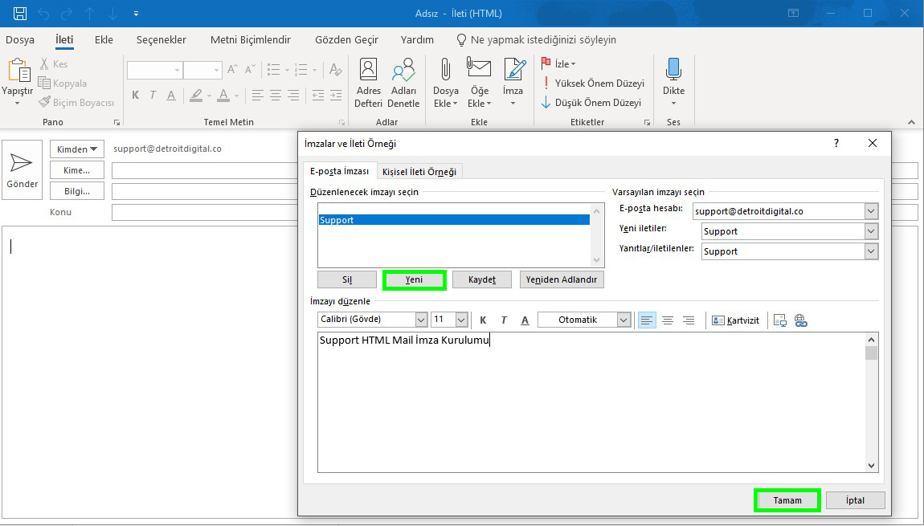
Task: Toggle bold formatting in signature editor
Action: (483, 319)
